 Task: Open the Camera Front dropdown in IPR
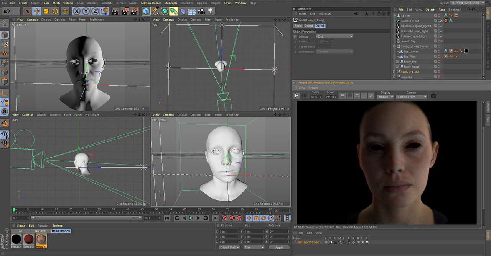pos(412,97)
